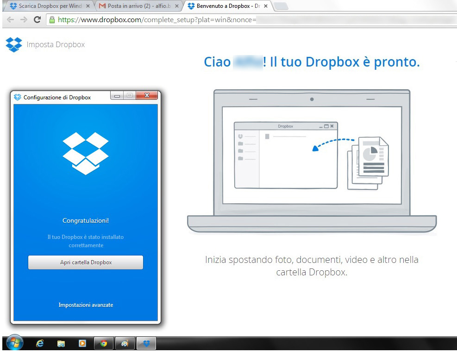Click the Apri cartella Dropbox button
457x353 pixels.
click(x=85, y=262)
